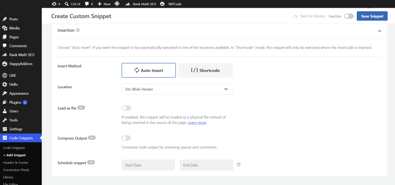Open Rank Math SEO in top admin bar
This screenshot has width=395, height=185.
[140, 4]
